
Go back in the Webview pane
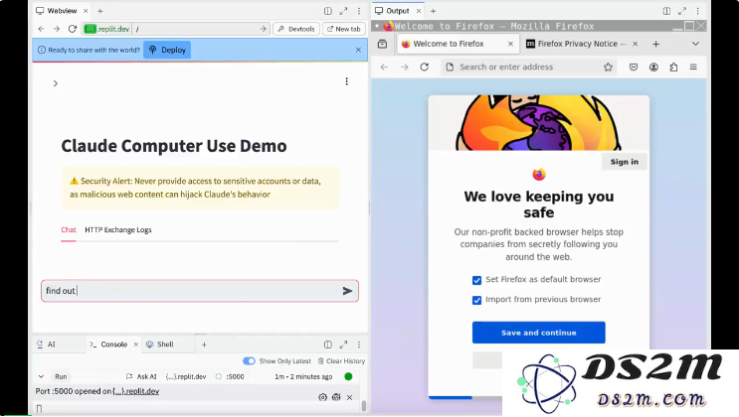coord(42,29)
